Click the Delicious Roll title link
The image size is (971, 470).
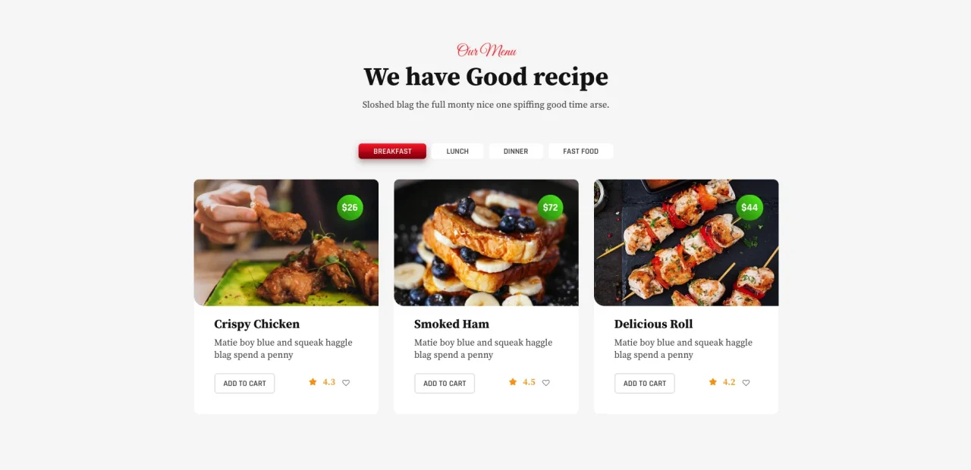[x=653, y=324]
